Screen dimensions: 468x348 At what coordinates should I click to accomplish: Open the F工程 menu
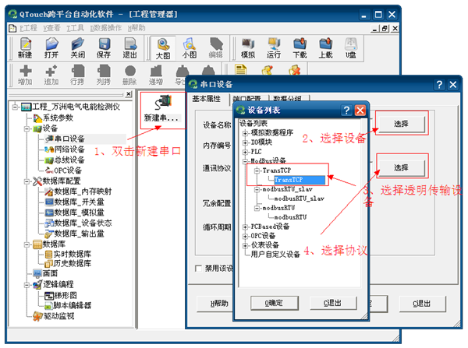pos(28,28)
